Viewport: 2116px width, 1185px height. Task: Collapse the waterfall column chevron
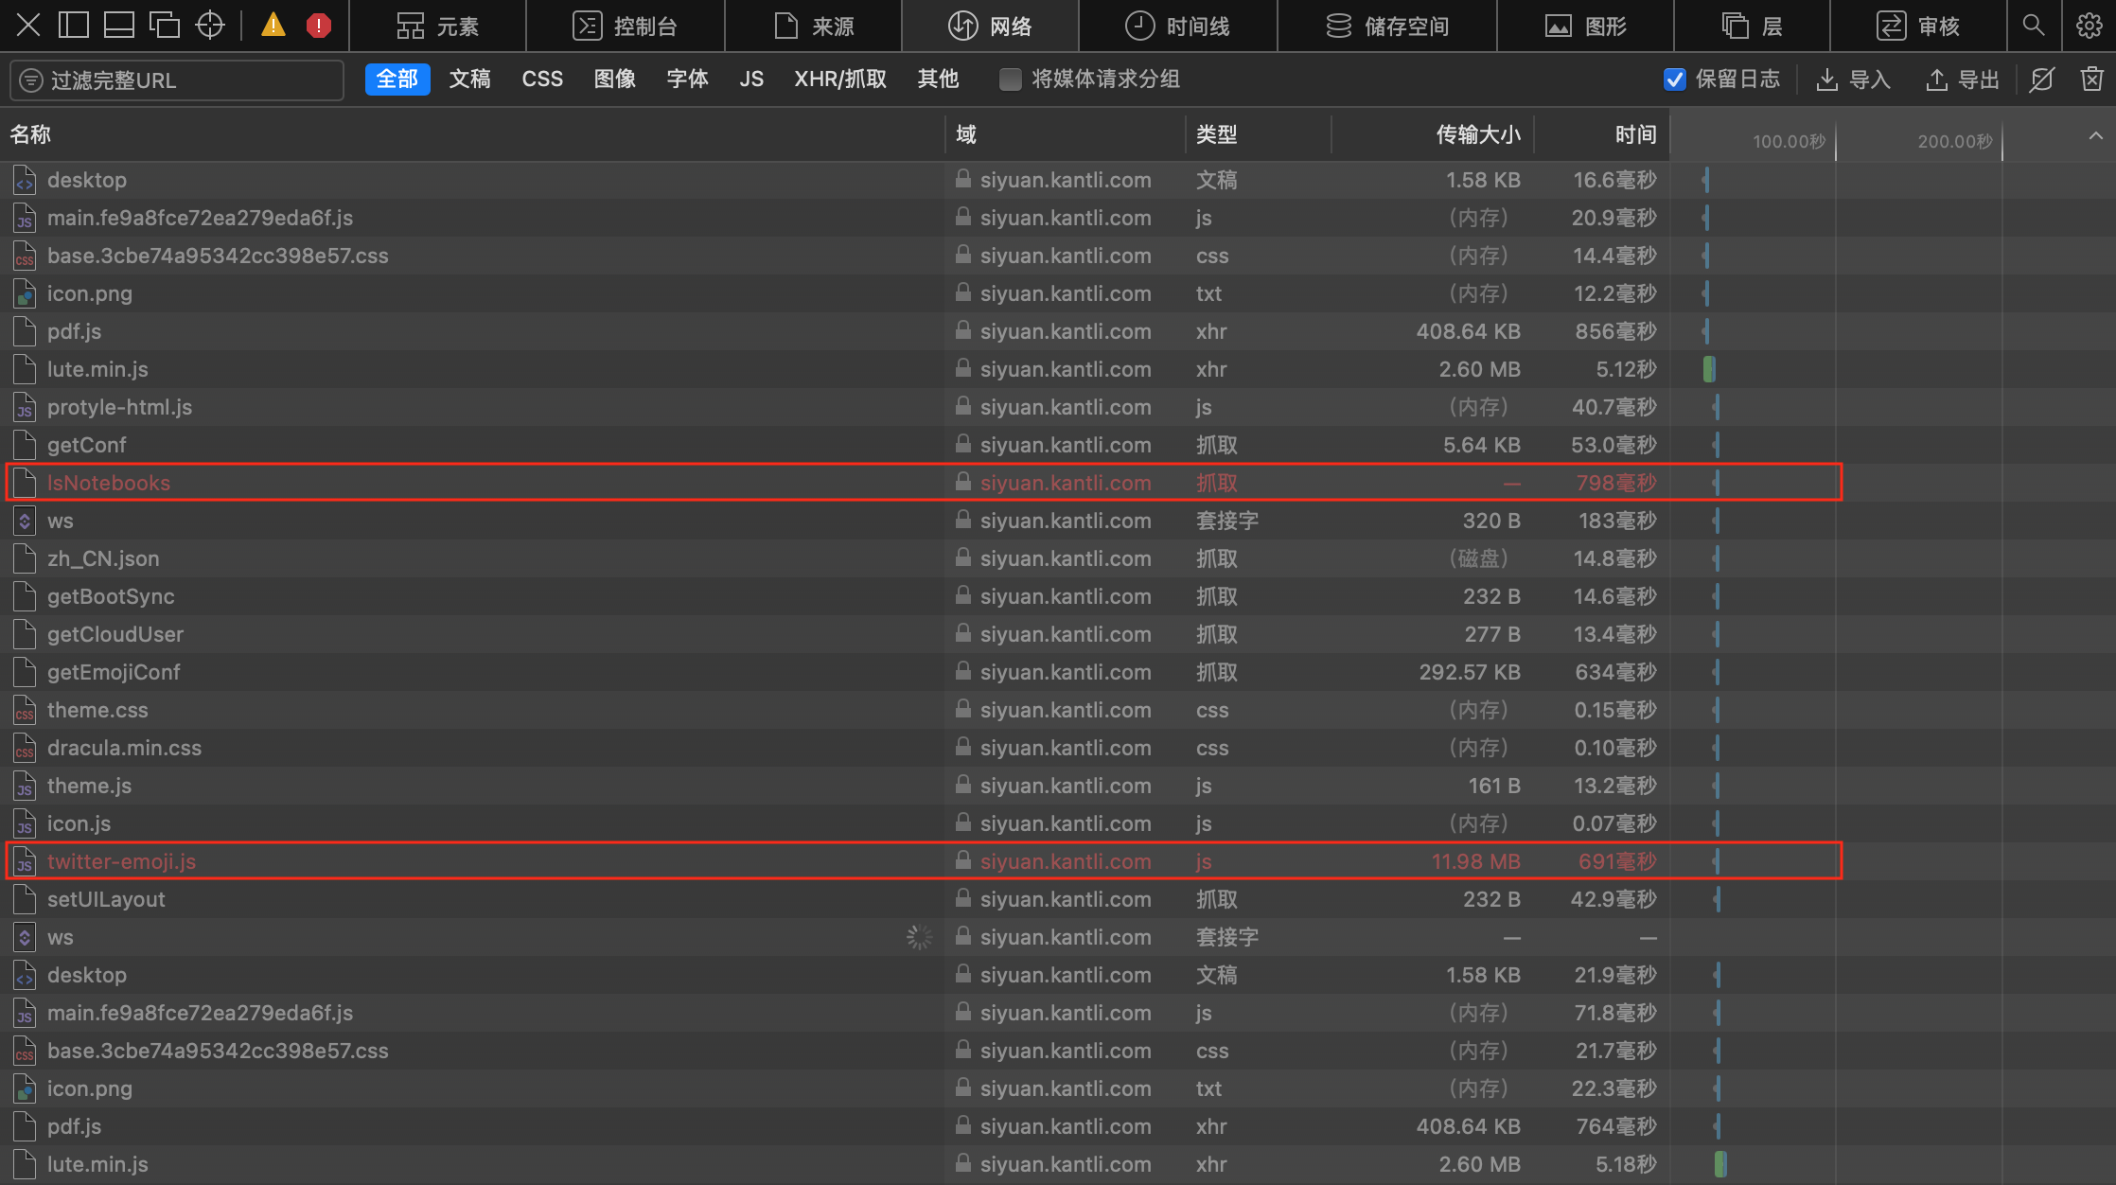coord(2096,136)
